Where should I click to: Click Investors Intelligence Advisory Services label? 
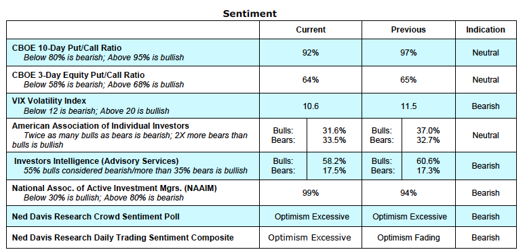coord(96,161)
